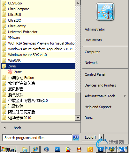Go Back to the main Start menu
Screen dimensions: 129x153
(x=17, y=128)
